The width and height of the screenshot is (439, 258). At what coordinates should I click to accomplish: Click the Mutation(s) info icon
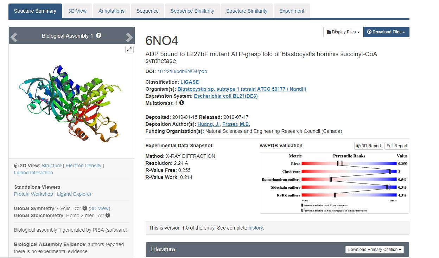tap(182, 103)
